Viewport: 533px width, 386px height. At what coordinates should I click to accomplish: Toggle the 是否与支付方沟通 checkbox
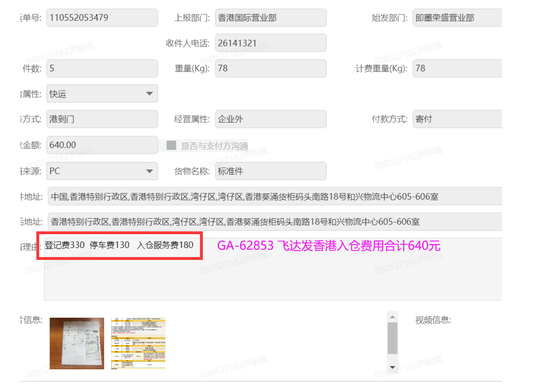(171, 145)
